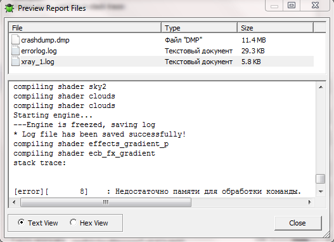This screenshot has height=242, width=334.
Task: Select the errorlog.log file icon
Action: point(15,51)
